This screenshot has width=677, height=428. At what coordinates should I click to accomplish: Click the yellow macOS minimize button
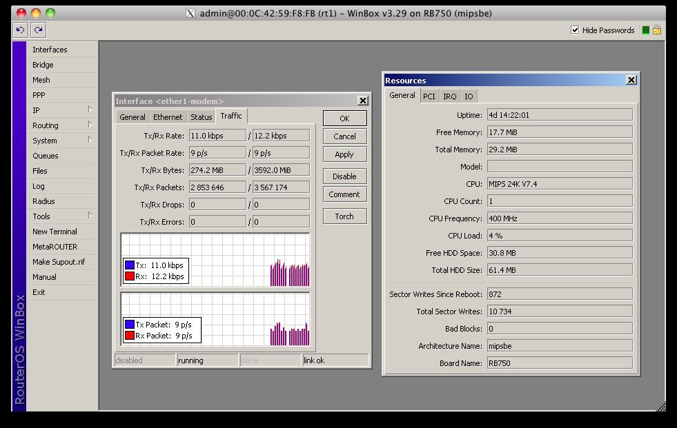(36, 13)
